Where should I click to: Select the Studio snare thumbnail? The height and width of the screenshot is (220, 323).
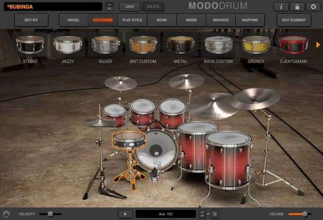pyautogui.click(x=30, y=45)
